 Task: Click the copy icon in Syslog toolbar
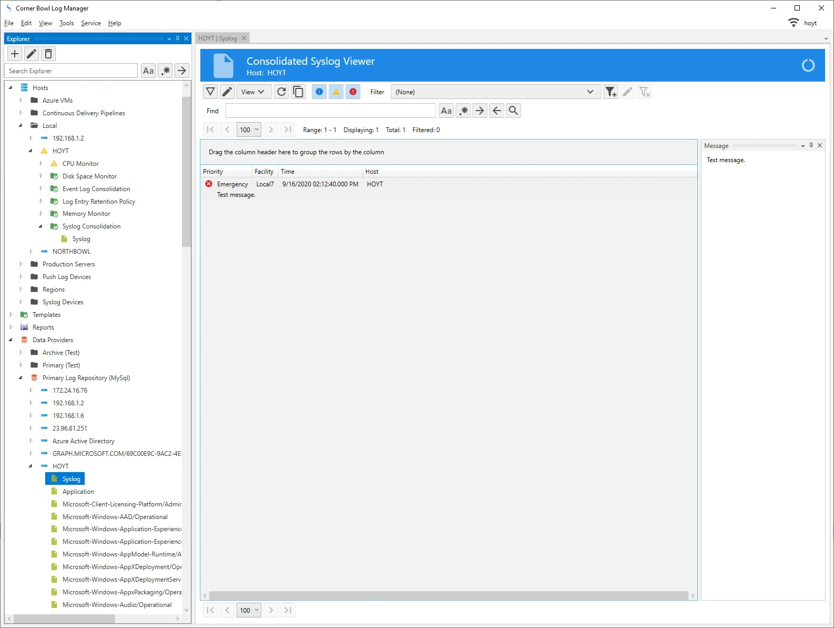(298, 92)
